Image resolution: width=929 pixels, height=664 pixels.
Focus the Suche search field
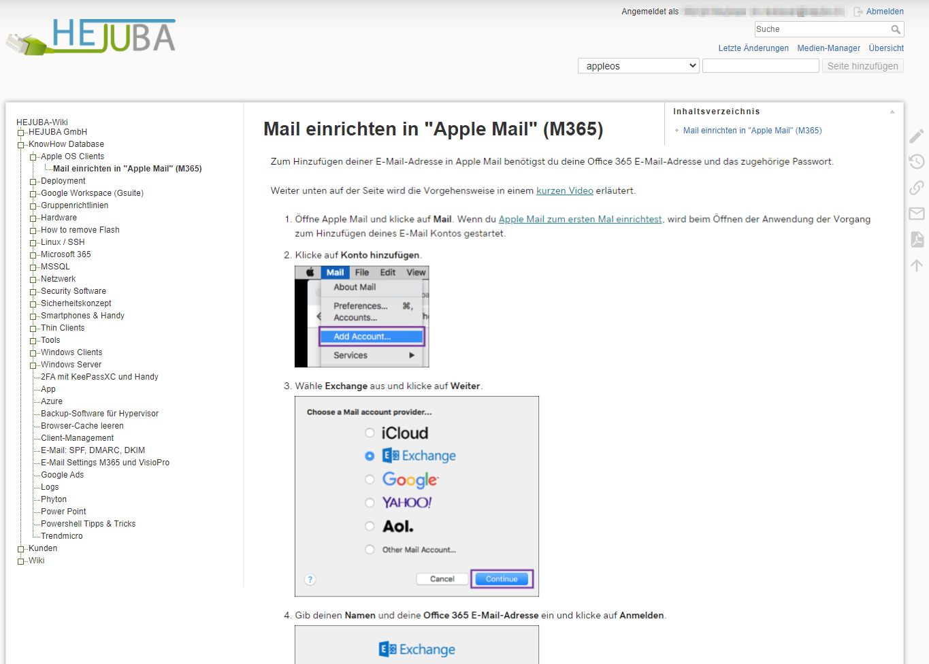pyautogui.click(x=821, y=29)
